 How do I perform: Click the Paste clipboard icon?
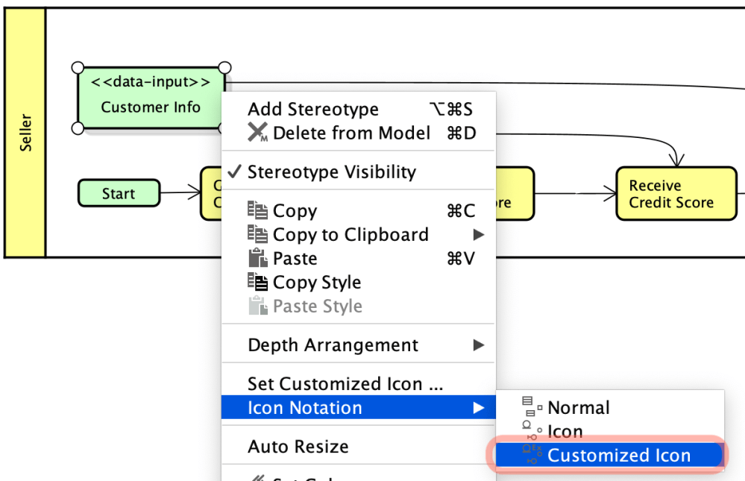click(x=257, y=258)
